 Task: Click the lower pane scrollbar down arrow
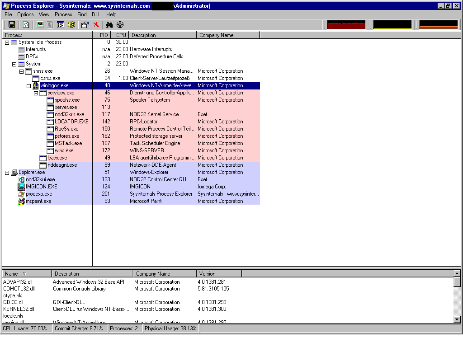457,319
